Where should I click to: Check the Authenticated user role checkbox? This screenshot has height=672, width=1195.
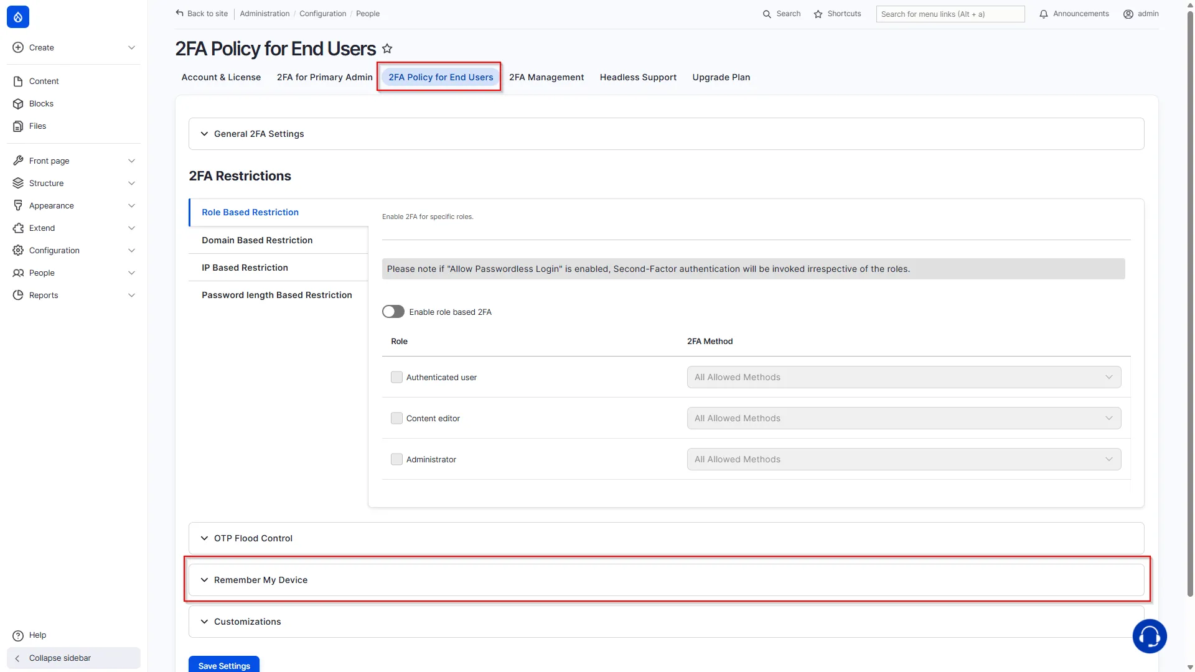coord(396,377)
